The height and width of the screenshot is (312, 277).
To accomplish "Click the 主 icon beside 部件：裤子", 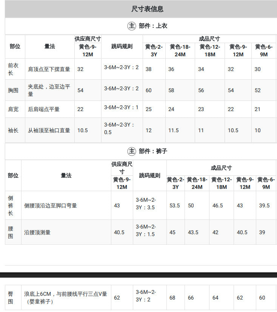I will pos(132,151).
